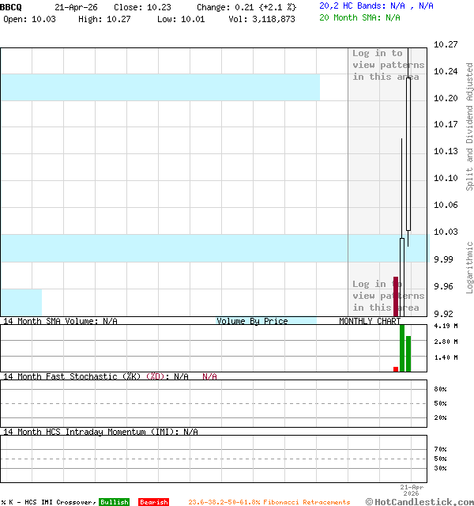Viewport: 474px width, 506px height.
Task: Click the small red volume bar
Action: 396,368
